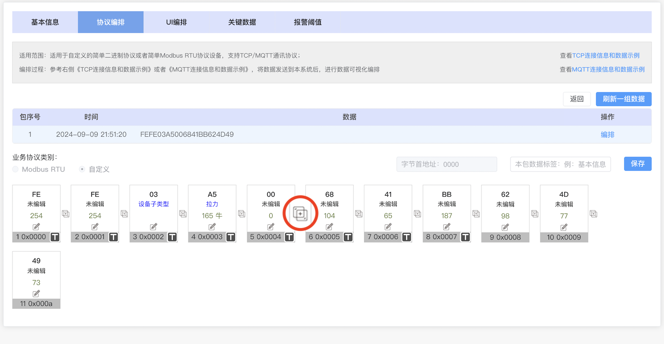Open the 关键数据 tab
Image resolution: width=664 pixels, height=344 pixels.
(242, 22)
